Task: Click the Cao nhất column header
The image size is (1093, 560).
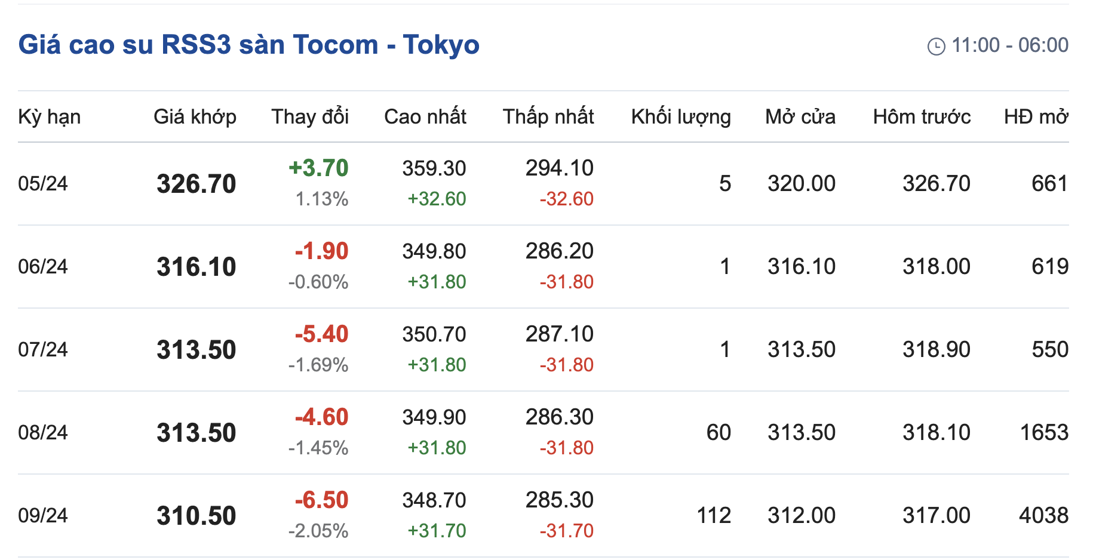Action: pos(425,116)
